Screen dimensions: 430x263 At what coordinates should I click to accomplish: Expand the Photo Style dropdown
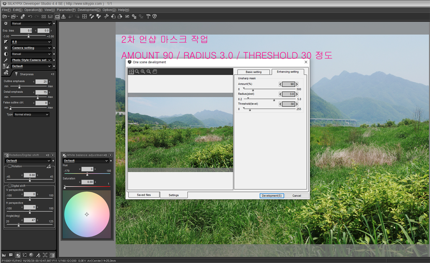tap(32, 60)
